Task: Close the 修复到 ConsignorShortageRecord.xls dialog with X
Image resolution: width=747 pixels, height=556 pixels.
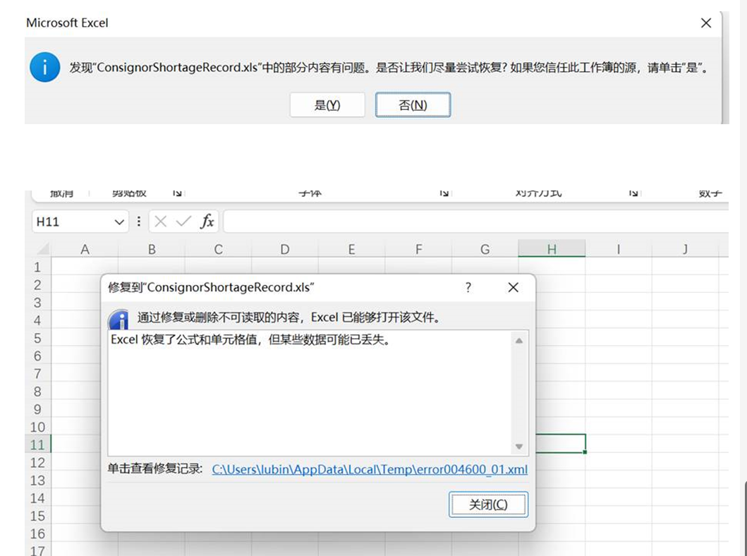Action: tap(513, 287)
